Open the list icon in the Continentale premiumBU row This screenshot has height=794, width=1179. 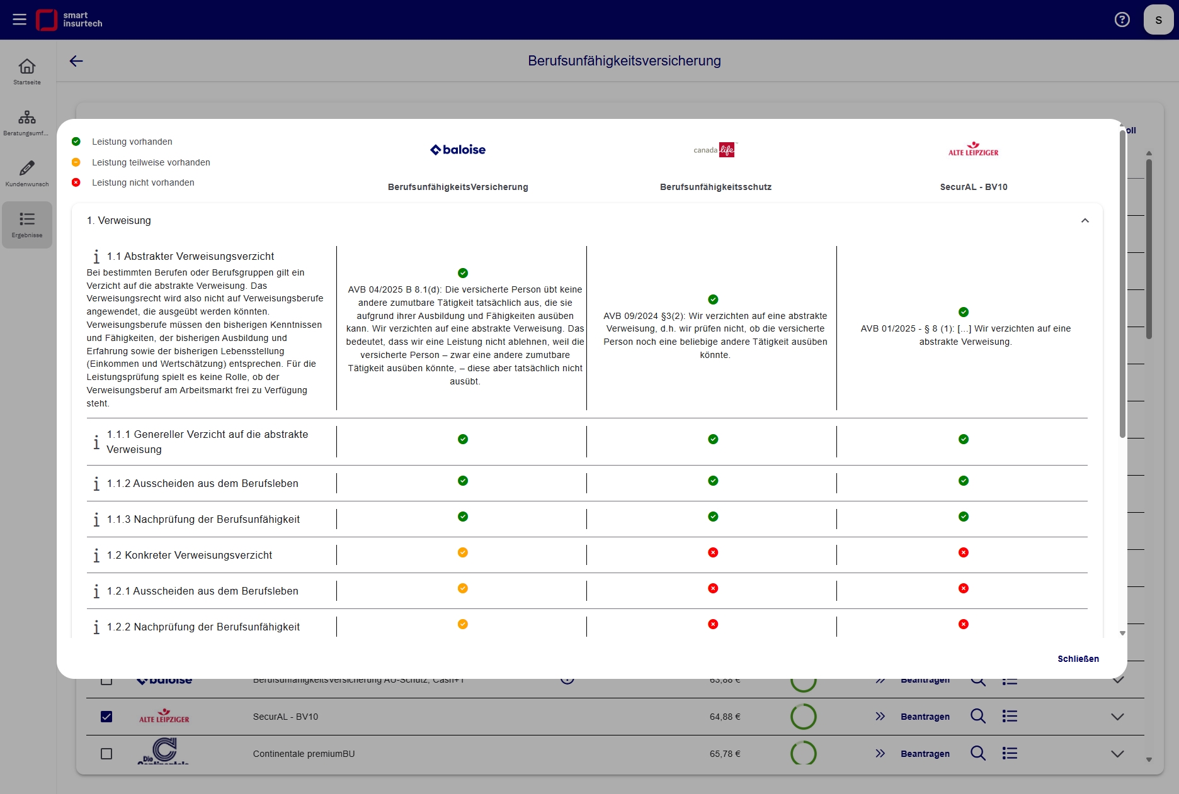coord(1010,754)
